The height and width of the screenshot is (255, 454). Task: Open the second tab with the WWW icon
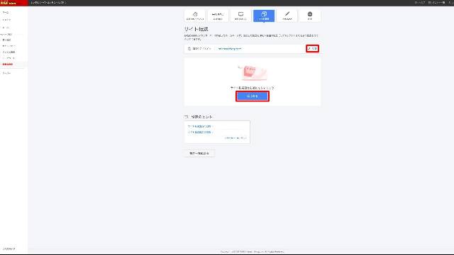click(218, 16)
